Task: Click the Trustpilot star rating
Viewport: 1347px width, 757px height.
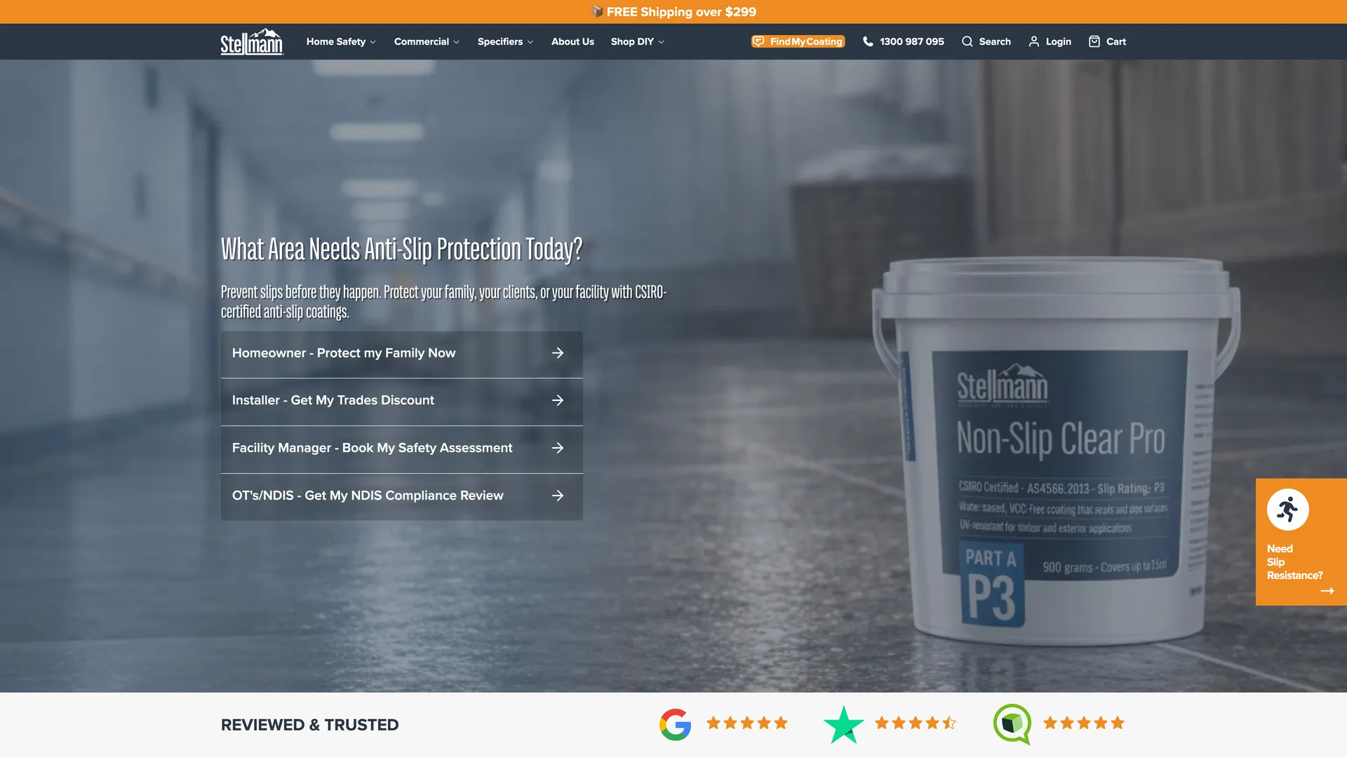Action: [916, 723]
